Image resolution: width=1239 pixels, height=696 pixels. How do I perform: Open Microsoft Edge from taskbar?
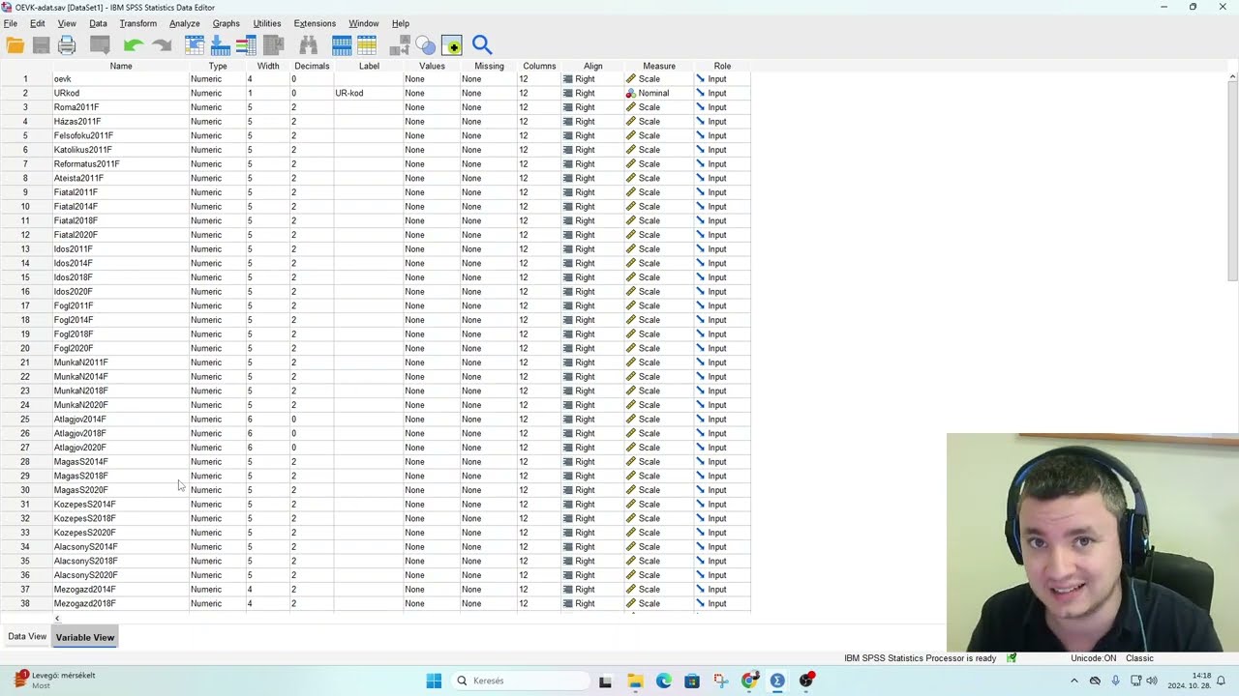(663, 681)
